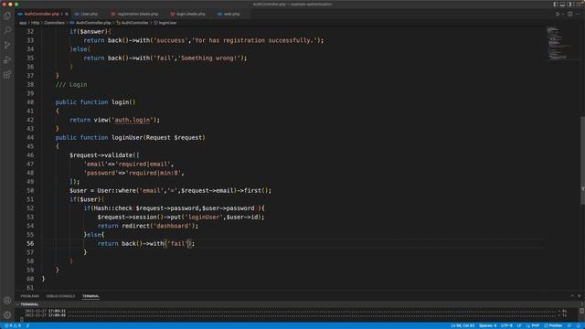Click 'loginUser' function name on line 44
585x329 pixels.
127,138
